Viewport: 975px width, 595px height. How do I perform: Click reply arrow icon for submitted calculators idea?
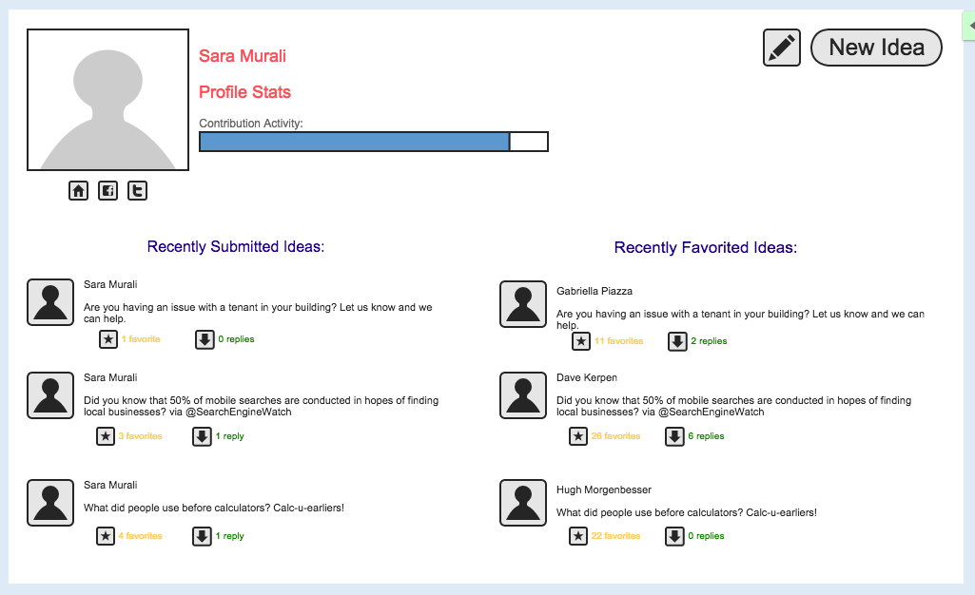[x=202, y=536]
